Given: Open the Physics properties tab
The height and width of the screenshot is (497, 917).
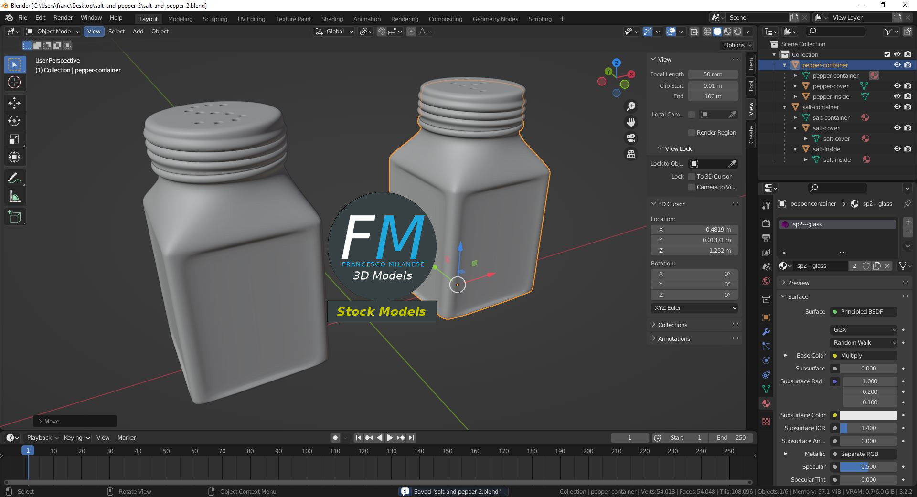Looking at the screenshot, I should pos(766,360).
